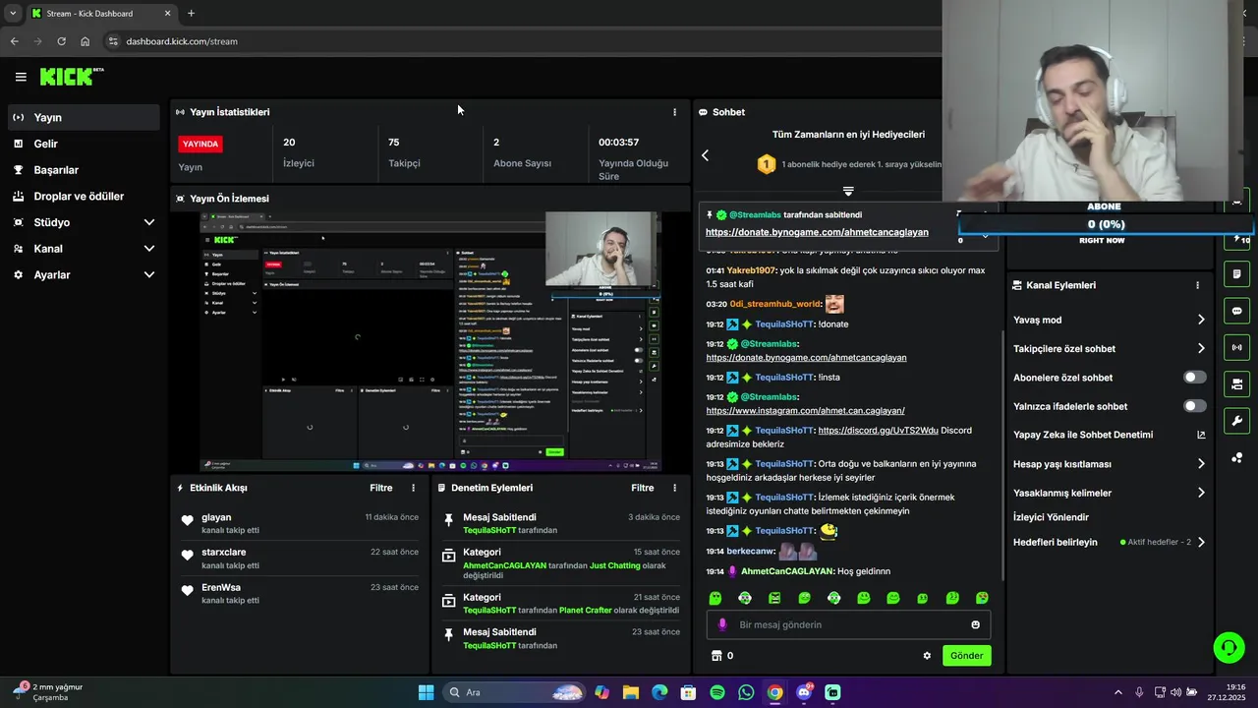Click the browser address bar

[x=521, y=41]
